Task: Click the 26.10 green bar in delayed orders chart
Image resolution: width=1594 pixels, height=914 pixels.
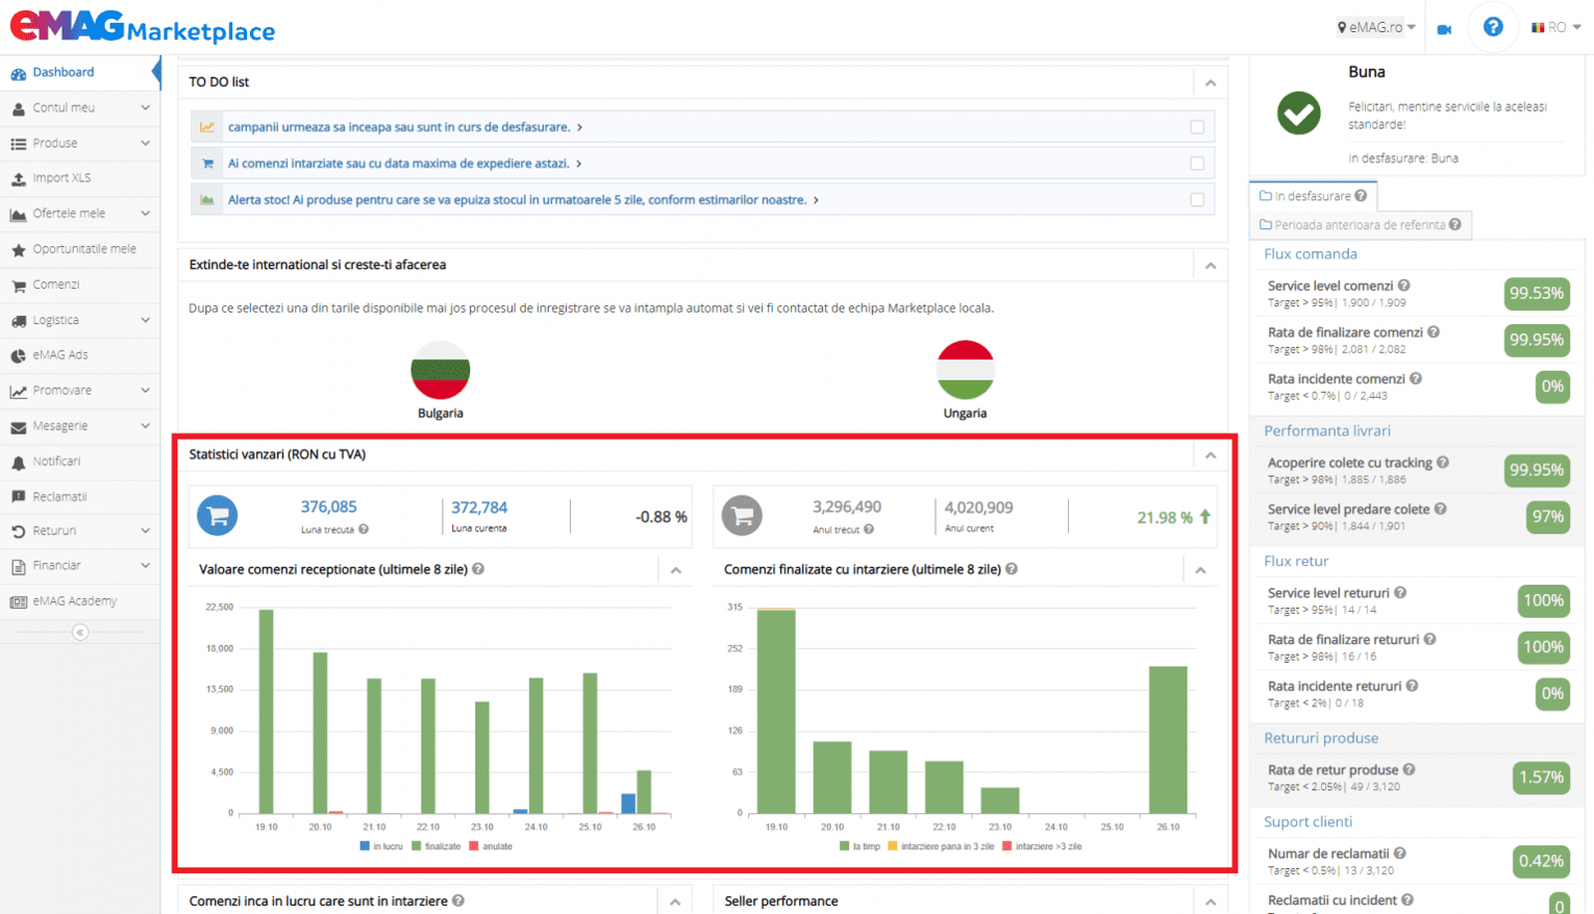Action: [x=1168, y=740]
